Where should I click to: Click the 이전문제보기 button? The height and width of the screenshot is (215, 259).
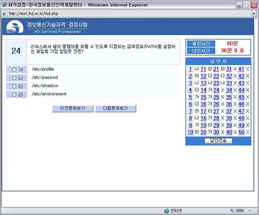pos(73,108)
